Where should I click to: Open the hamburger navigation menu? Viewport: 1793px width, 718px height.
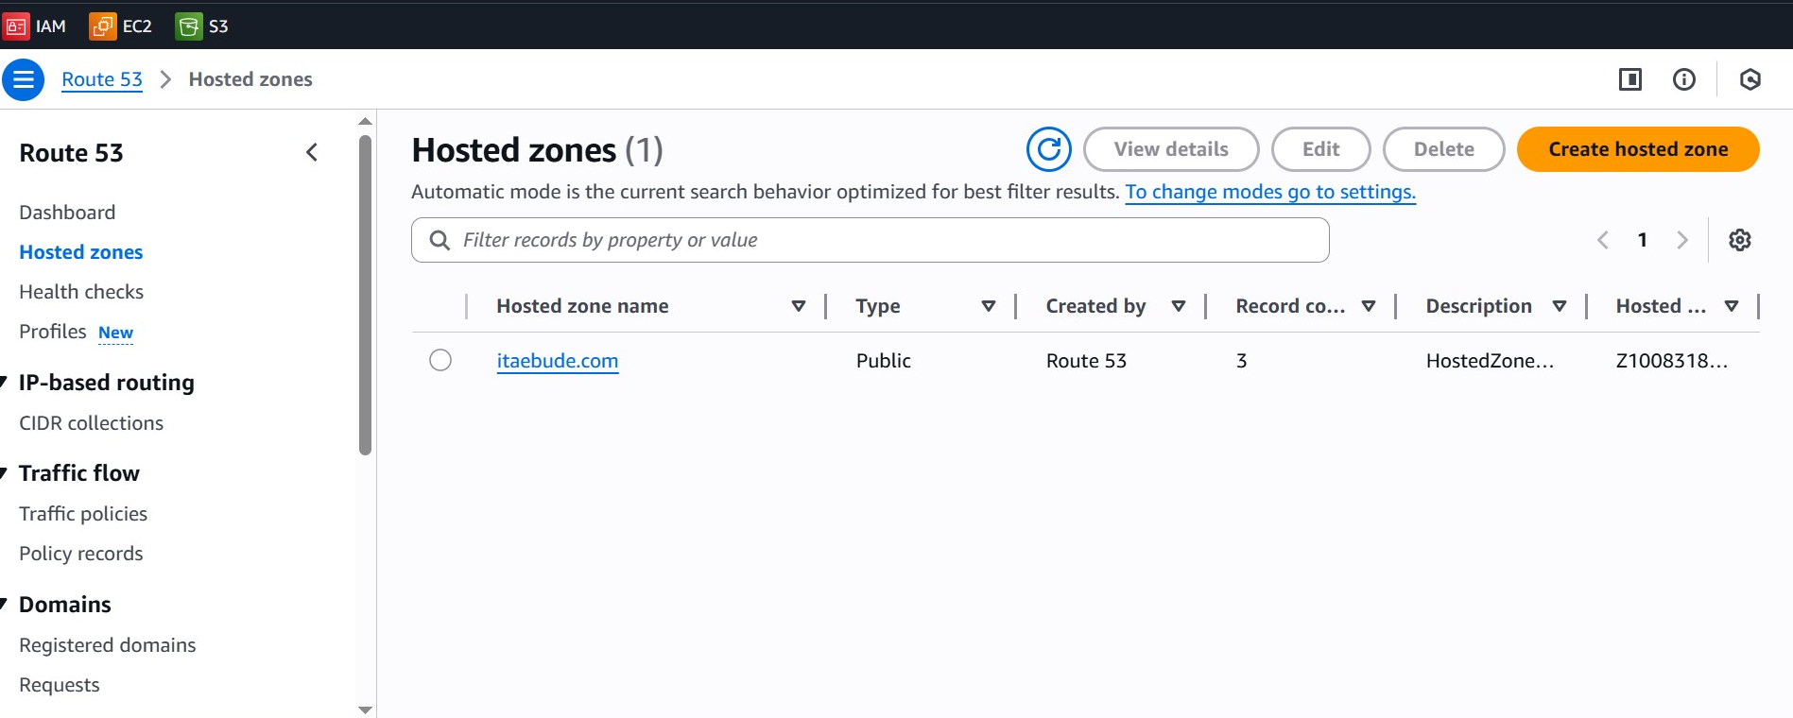tap(24, 79)
